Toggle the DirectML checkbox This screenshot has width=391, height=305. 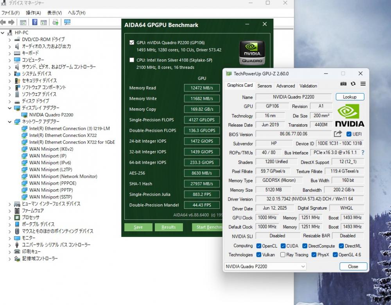[x=341, y=246]
